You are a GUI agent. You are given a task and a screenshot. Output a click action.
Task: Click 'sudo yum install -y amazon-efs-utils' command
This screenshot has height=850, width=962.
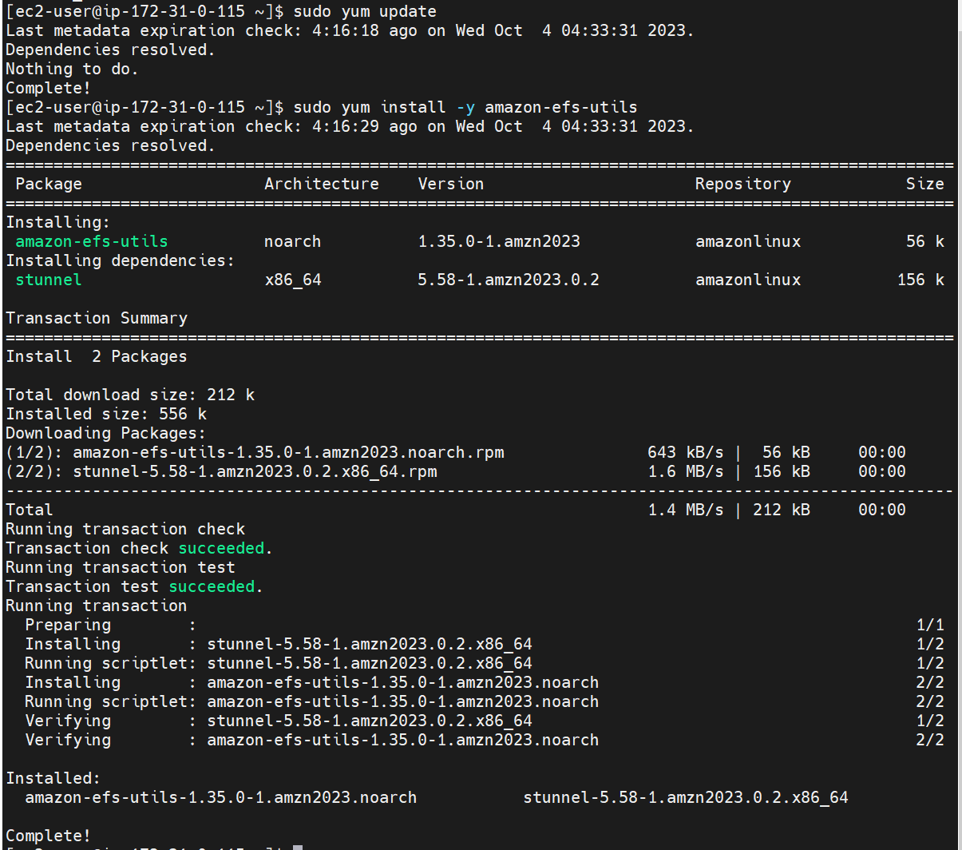click(x=465, y=108)
